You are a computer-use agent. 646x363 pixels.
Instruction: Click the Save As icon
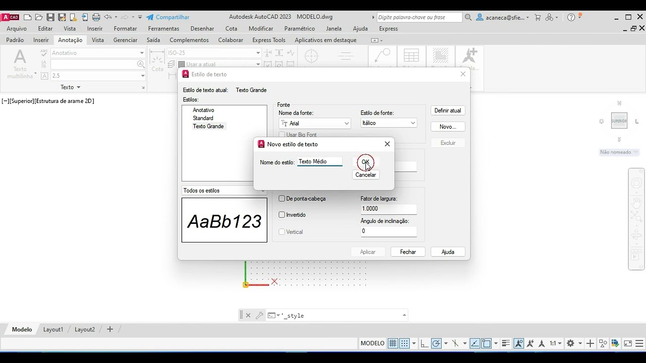pyautogui.click(x=62, y=17)
